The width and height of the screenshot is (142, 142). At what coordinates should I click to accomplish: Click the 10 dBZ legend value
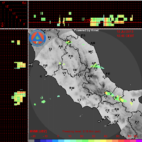tap(70, 136)
